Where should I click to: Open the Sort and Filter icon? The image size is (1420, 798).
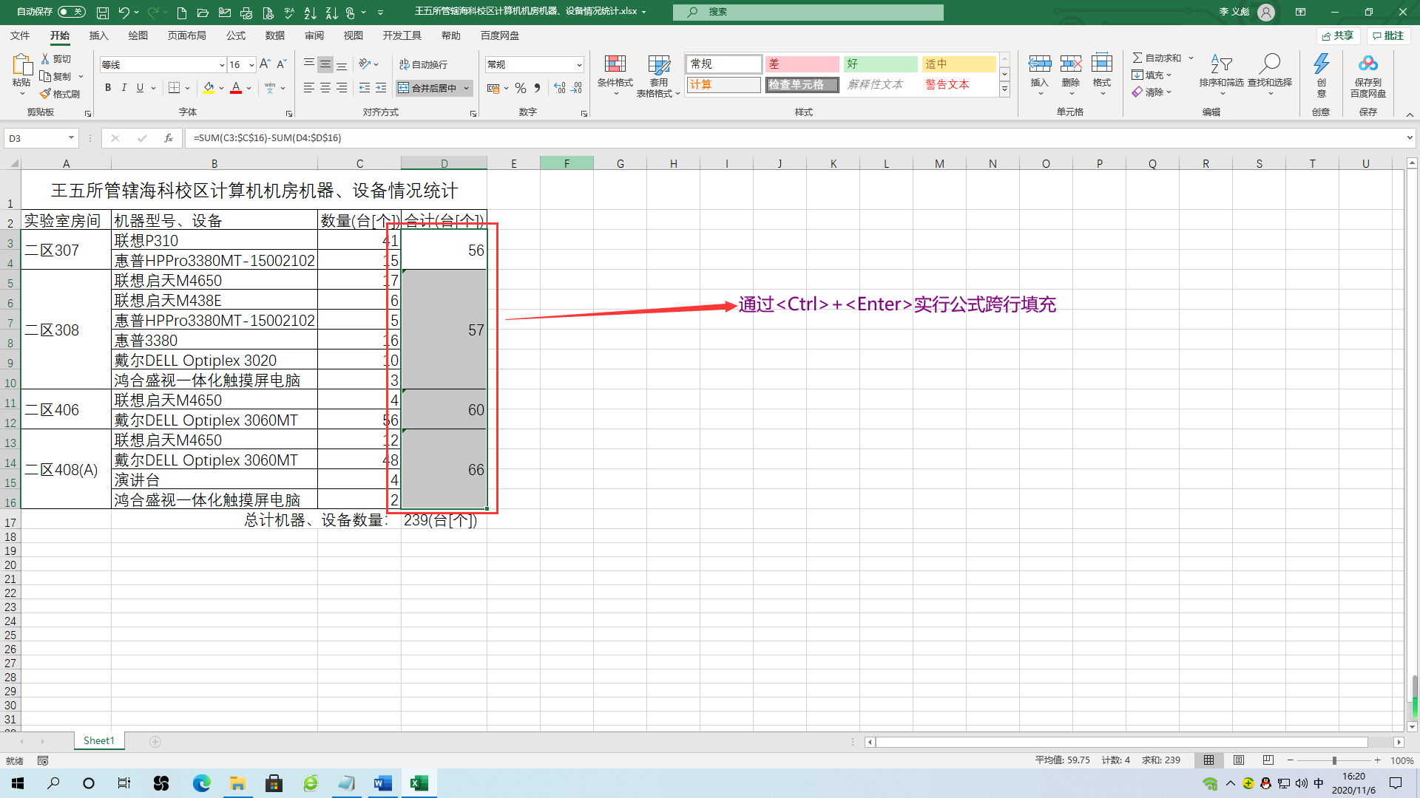(x=1221, y=64)
